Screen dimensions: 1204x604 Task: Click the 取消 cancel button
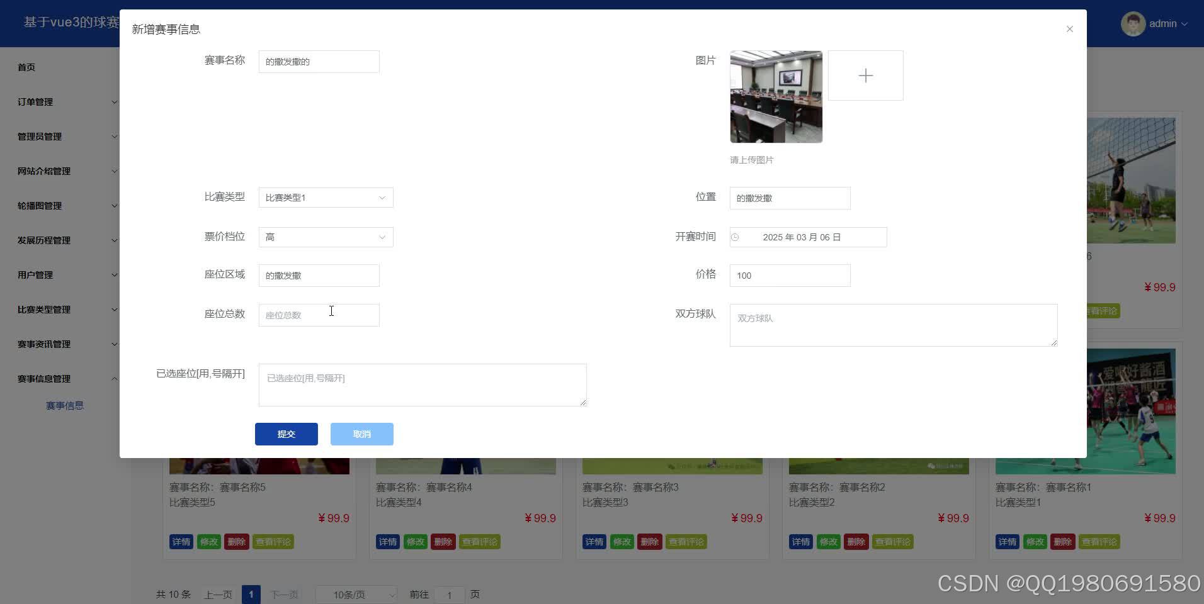pyautogui.click(x=361, y=433)
